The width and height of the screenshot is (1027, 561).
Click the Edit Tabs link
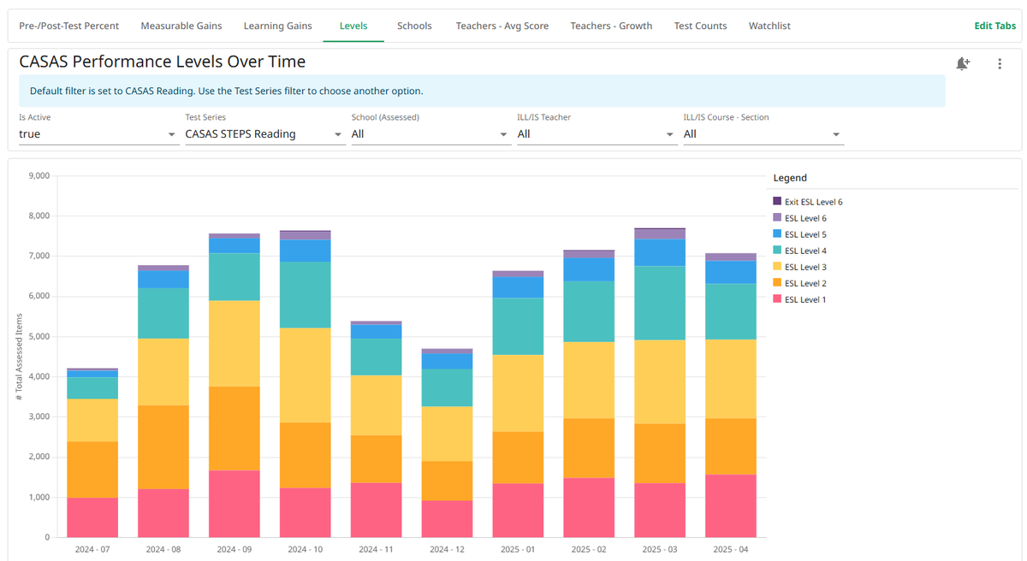[x=995, y=26]
